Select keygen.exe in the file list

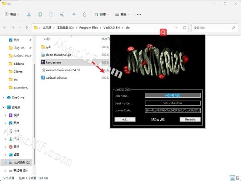[x=53, y=62]
